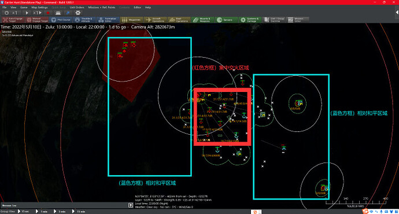Start the simulation with the play button
The image size is (399, 214).
click(x=27, y=13)
